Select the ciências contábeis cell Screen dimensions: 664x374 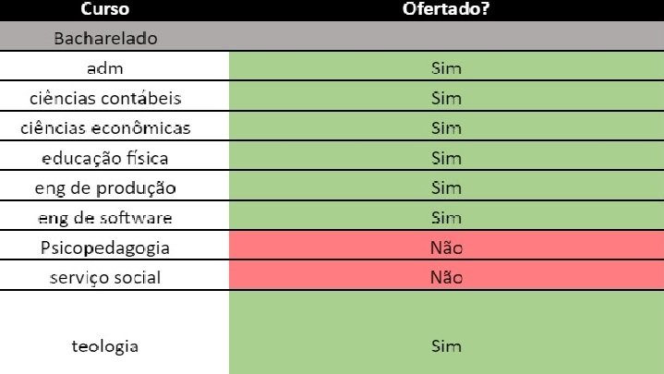115,96
